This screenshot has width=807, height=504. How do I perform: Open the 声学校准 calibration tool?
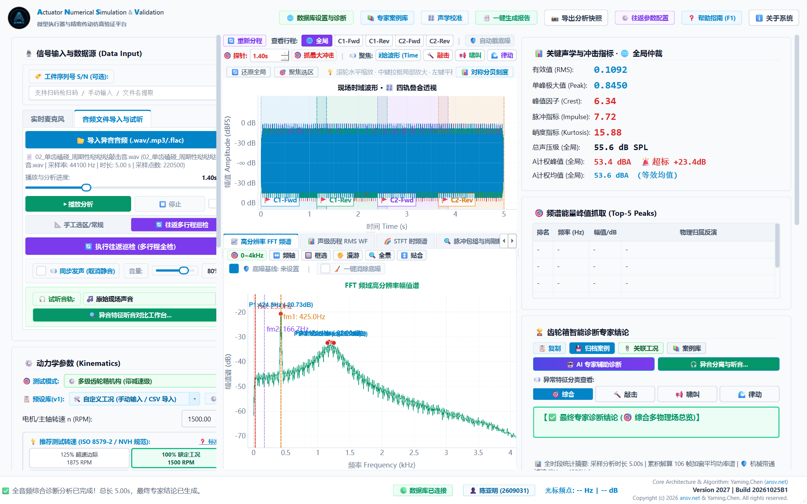point(445,18)
